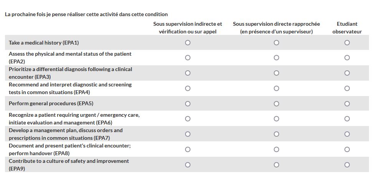374x179 pixels.
Task: Select direct supervision for EPA9 safety culture
Action: pos(276,165)
